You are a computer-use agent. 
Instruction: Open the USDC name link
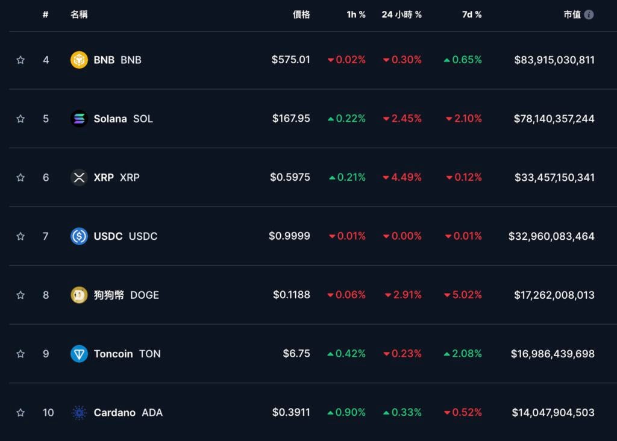click(x=125, y=236)
